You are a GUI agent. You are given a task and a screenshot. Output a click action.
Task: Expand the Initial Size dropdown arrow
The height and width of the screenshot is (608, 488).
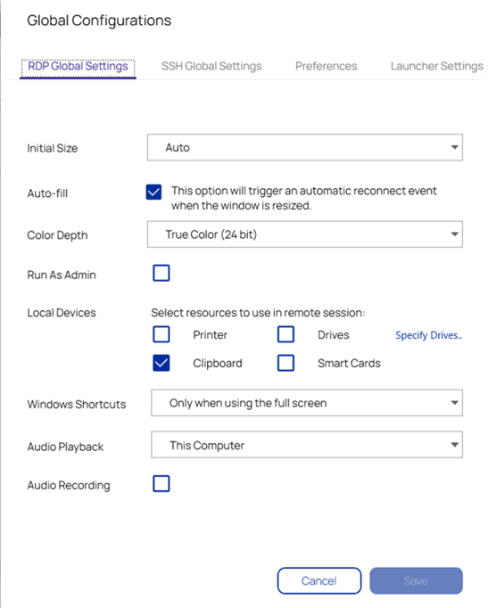point(454,147)
